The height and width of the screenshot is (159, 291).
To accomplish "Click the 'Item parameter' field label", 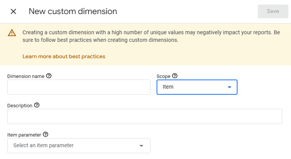I will click(24, 135).
